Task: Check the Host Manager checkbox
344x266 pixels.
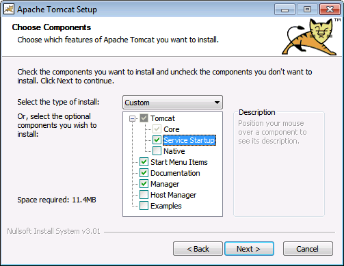Action: [x=144, y=195]
